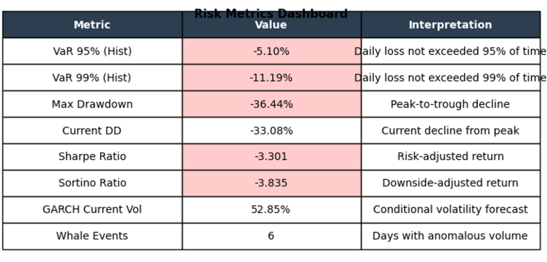Select the GARCH Current Vol cell

coord(92,210)
